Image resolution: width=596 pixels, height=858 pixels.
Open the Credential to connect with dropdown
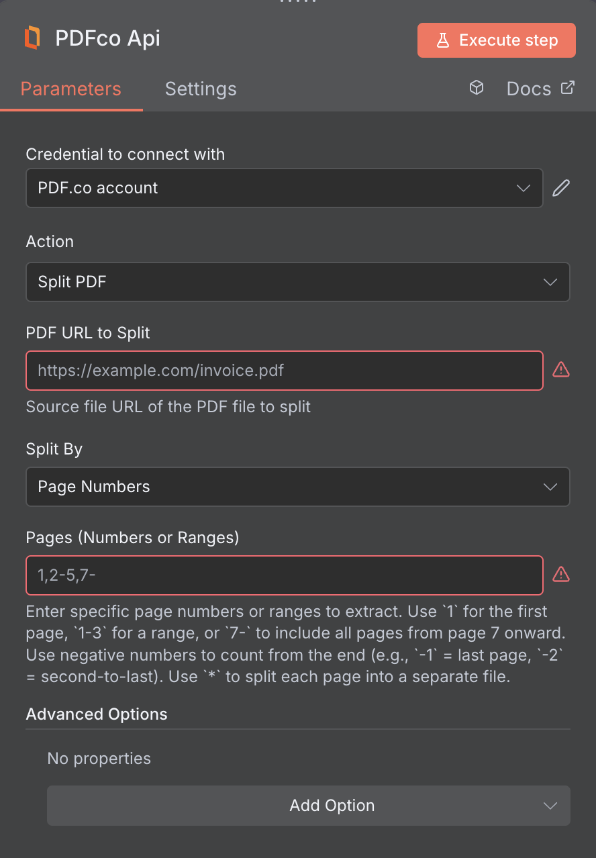click(x=284, y=188)
